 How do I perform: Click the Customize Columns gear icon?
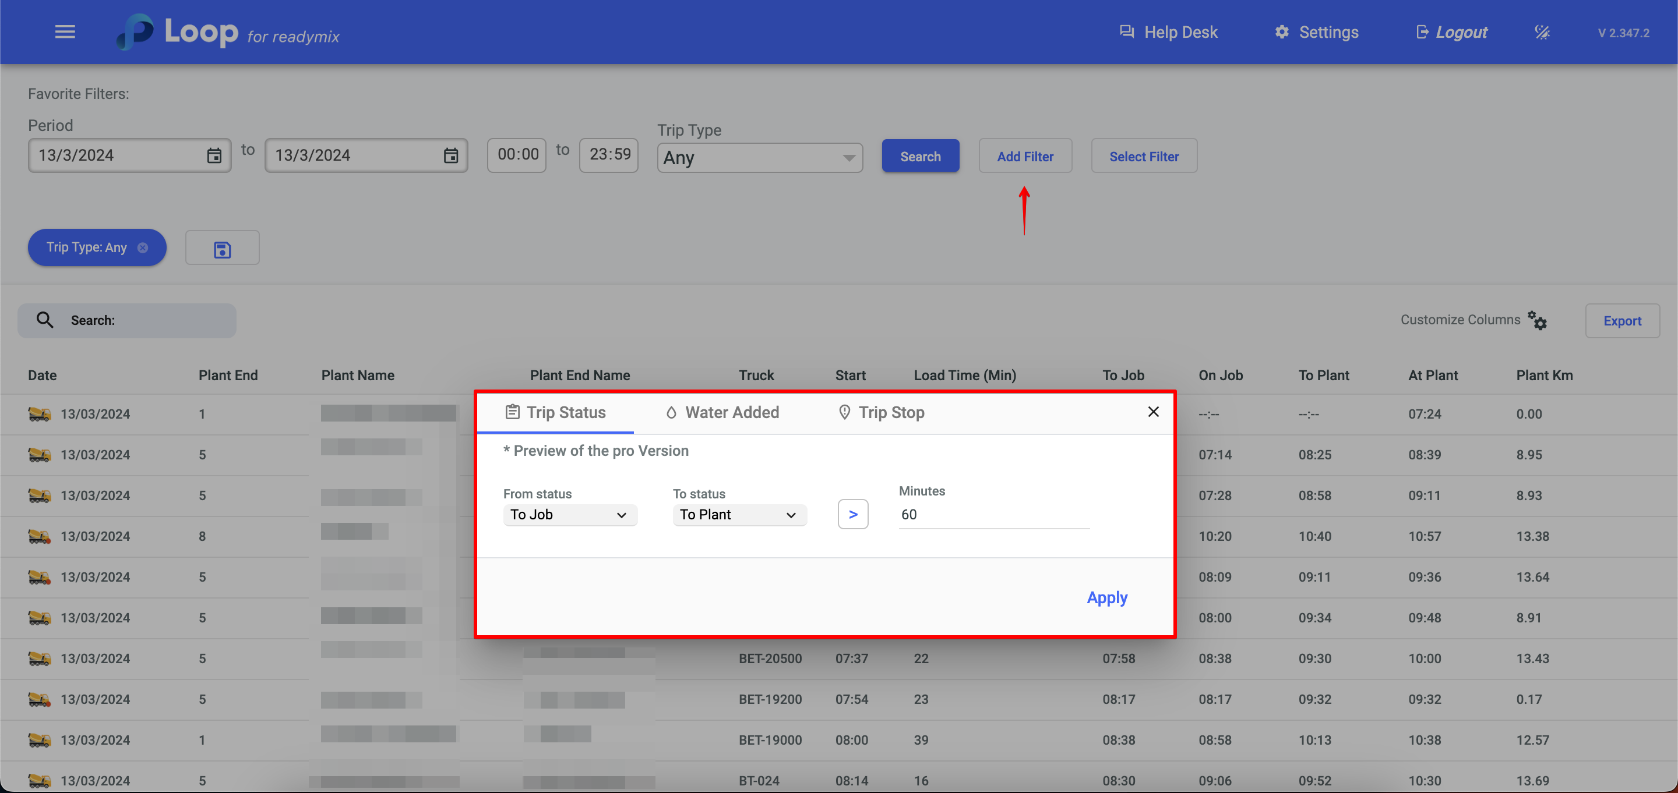(x=1538, y=320)
